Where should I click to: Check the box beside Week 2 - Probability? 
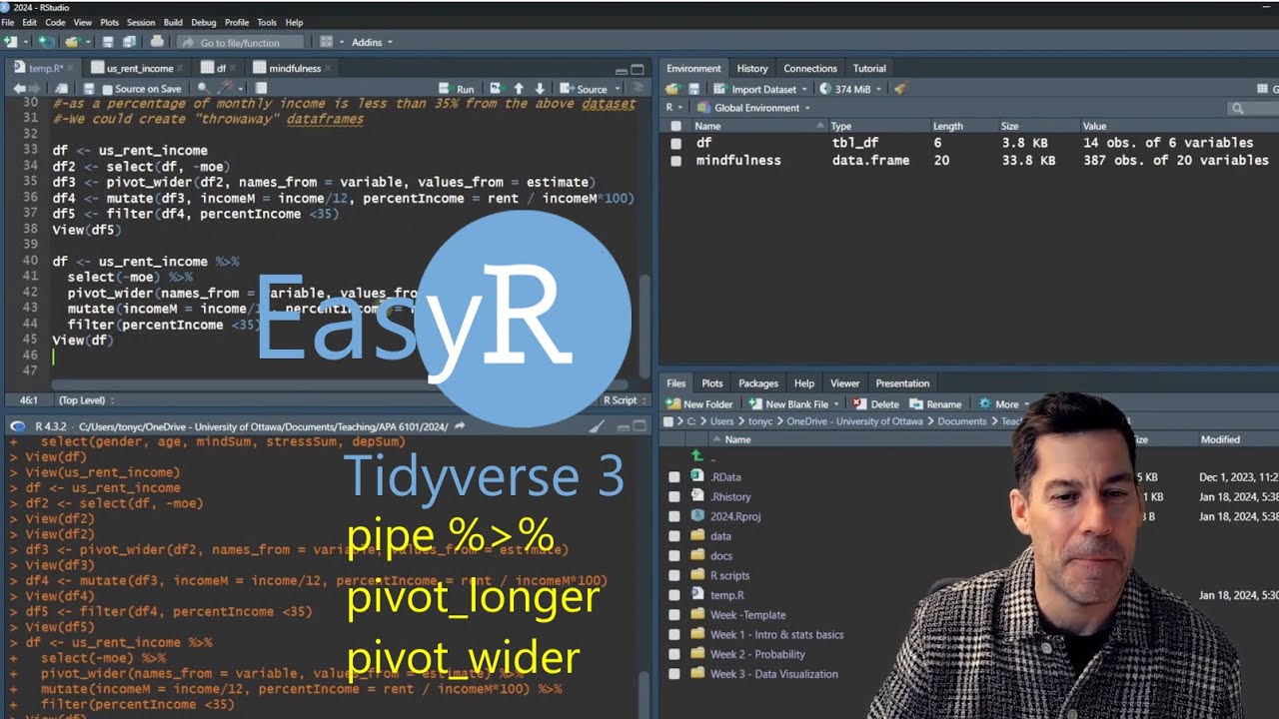(674, 654)
